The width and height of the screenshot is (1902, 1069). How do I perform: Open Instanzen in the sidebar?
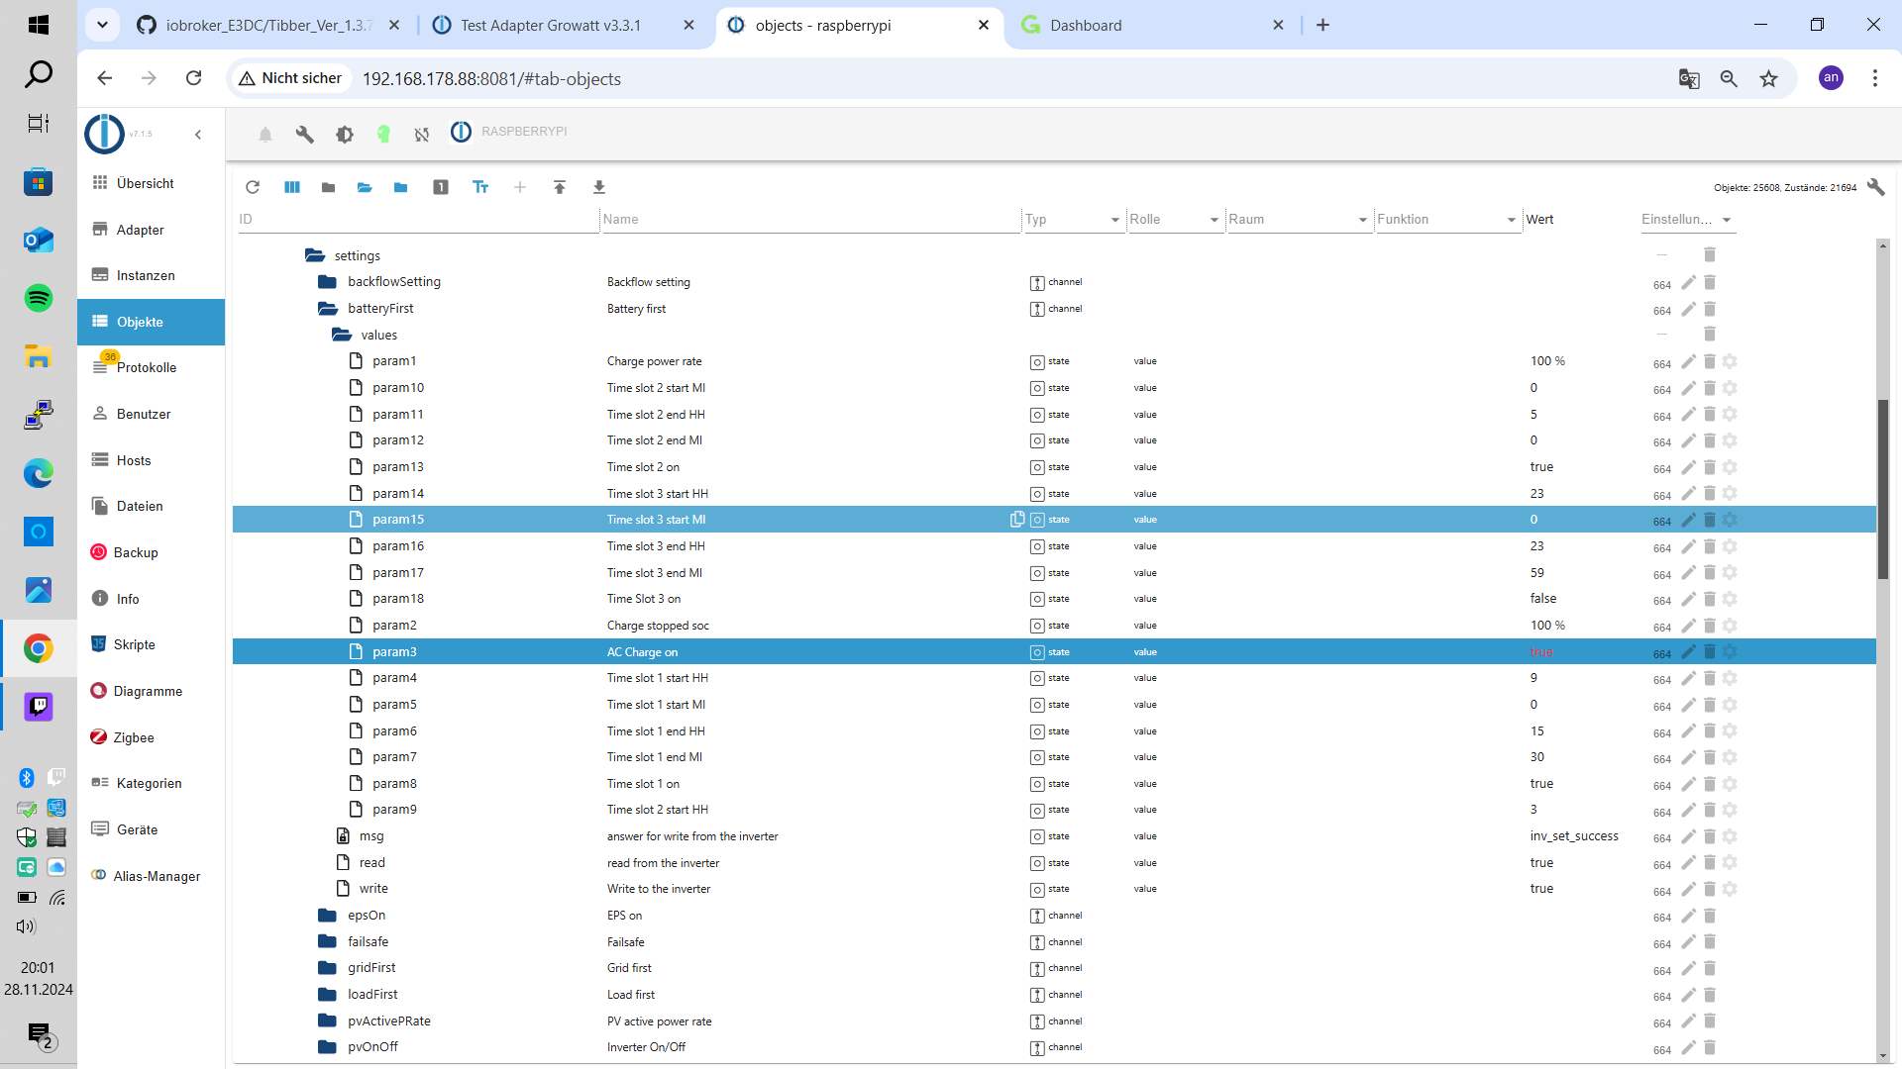coord(146,275)
